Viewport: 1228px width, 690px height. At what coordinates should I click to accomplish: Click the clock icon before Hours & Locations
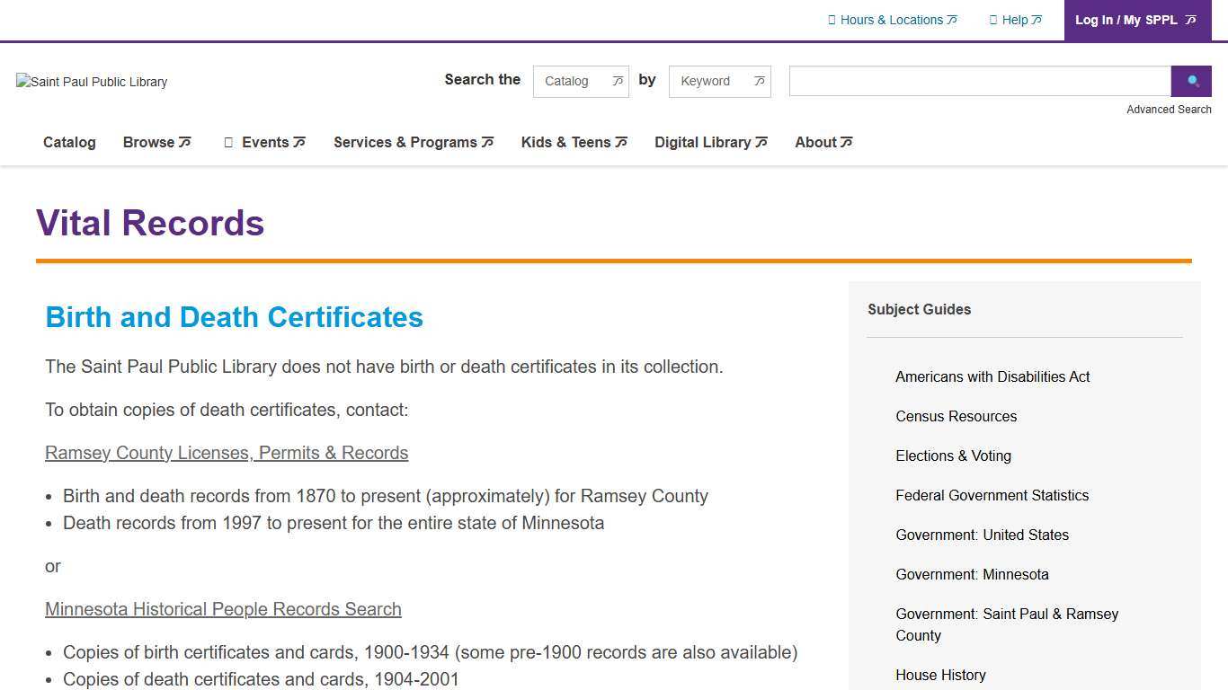832,19
